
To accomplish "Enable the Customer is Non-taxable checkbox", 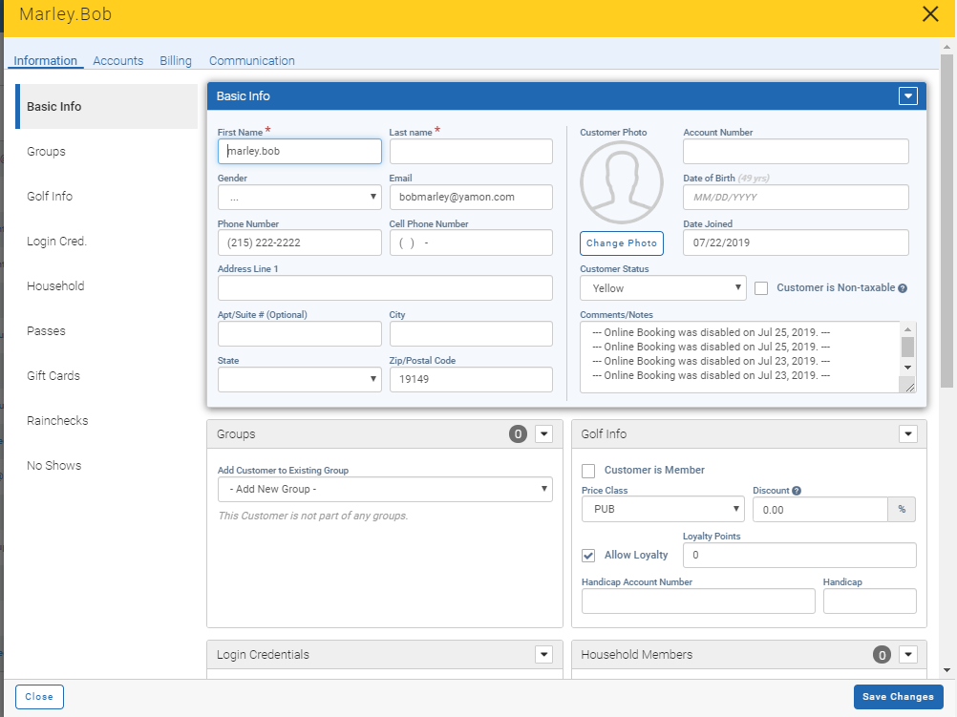I will coord(761,288).
